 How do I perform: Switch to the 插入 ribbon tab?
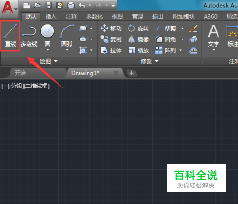[x=51, y=16]
